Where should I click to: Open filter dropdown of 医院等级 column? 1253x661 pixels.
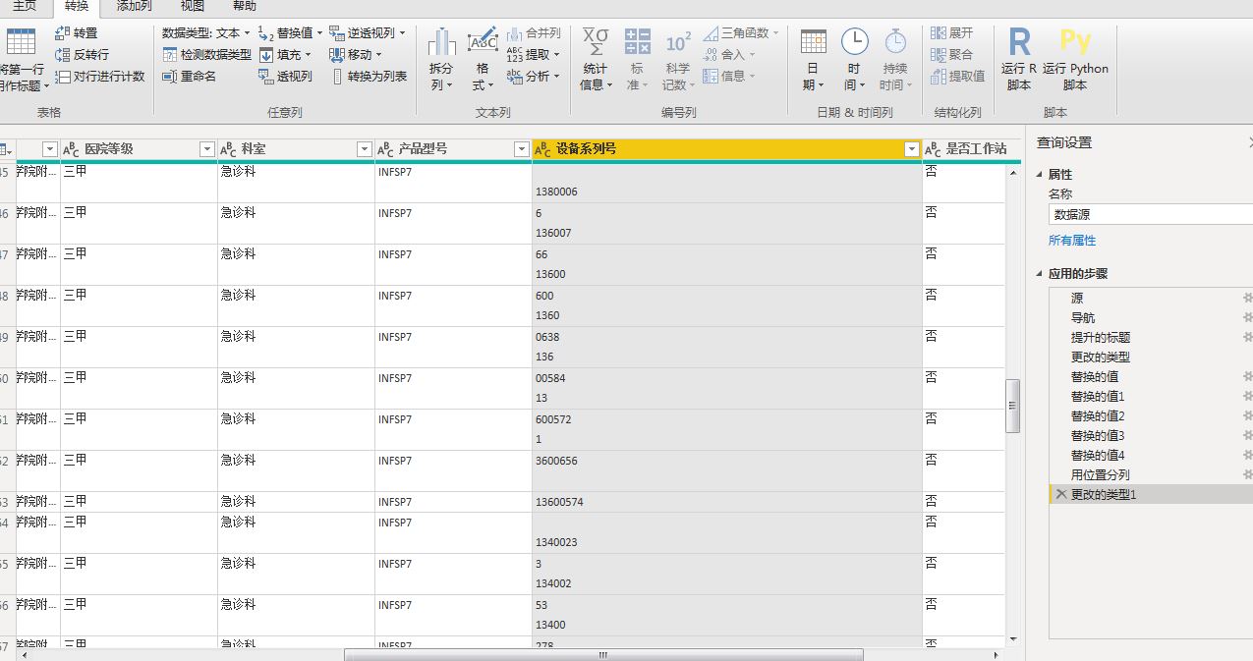pos(206,149)
